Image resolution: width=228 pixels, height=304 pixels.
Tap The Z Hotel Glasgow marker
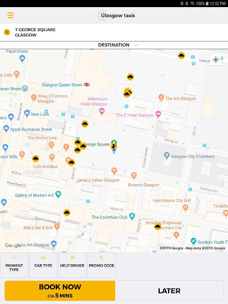point(158,114)
